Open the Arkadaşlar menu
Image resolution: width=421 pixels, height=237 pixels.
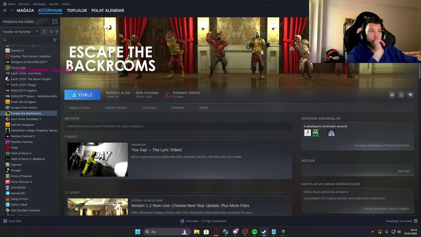pyautogui.click(x=39, y=4)
